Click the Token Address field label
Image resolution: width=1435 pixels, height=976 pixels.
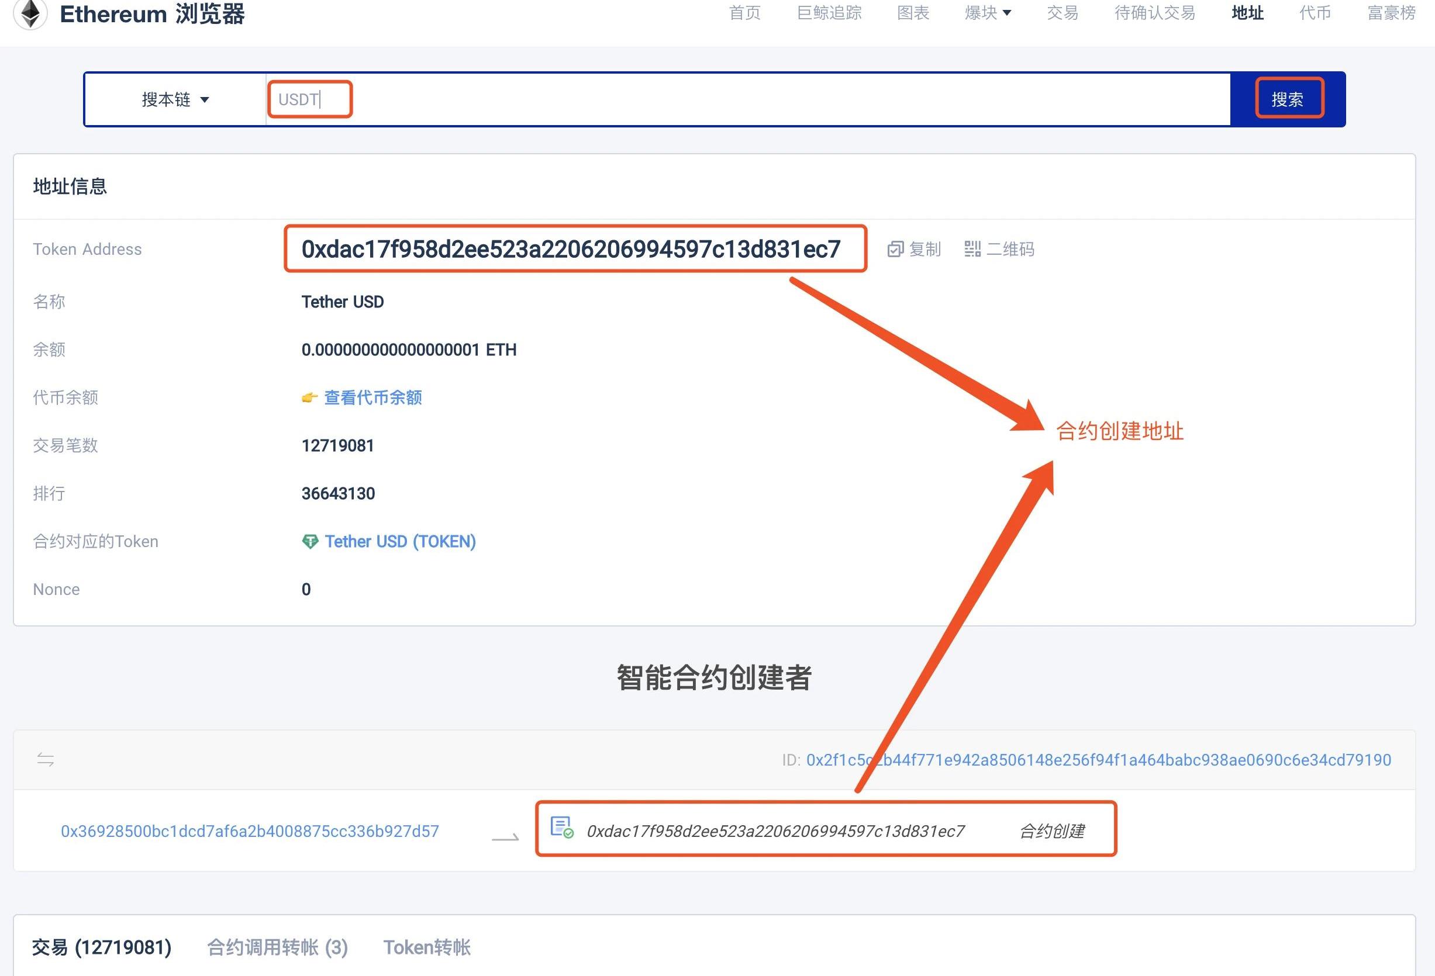(x=87, y=249)
